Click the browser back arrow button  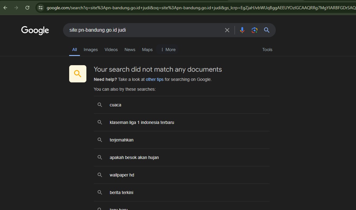(x=5, y=8)
